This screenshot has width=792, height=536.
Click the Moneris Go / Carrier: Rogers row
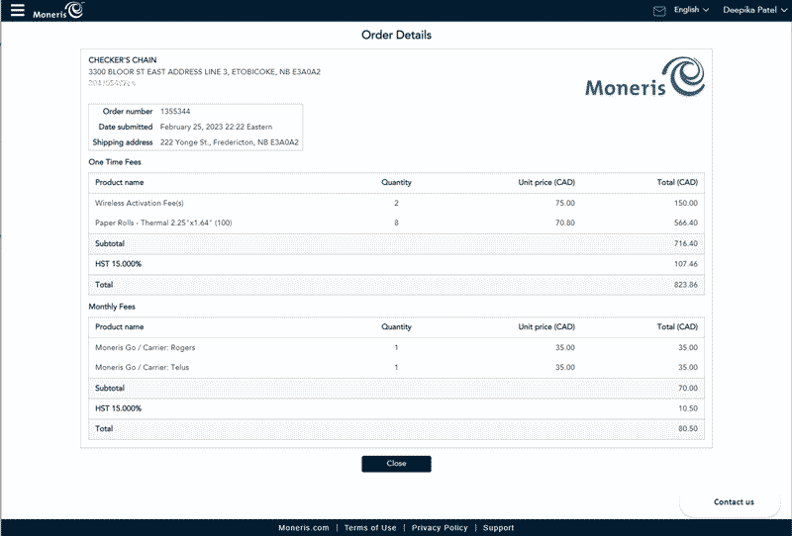397,347
